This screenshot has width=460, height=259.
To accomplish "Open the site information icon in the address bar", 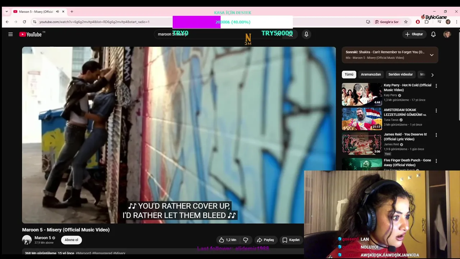I will 34,22.
